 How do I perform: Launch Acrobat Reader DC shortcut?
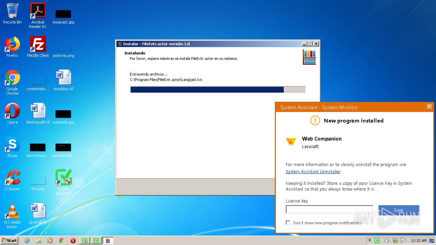click(x=38, y=16)
